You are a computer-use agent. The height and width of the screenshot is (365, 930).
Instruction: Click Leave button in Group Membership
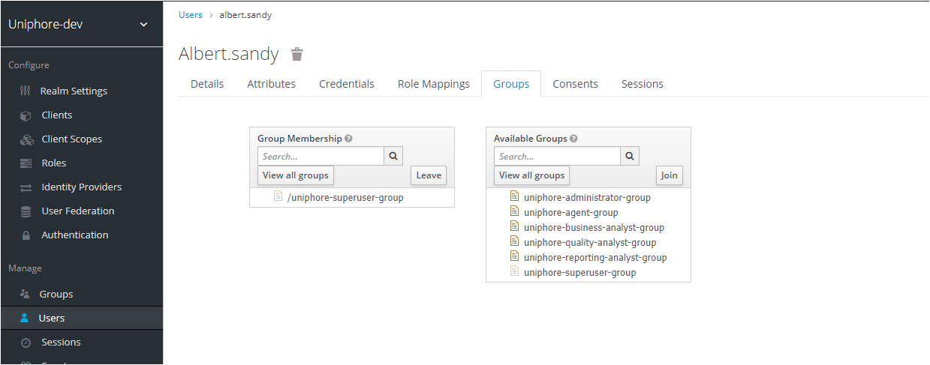coord(429,175)
